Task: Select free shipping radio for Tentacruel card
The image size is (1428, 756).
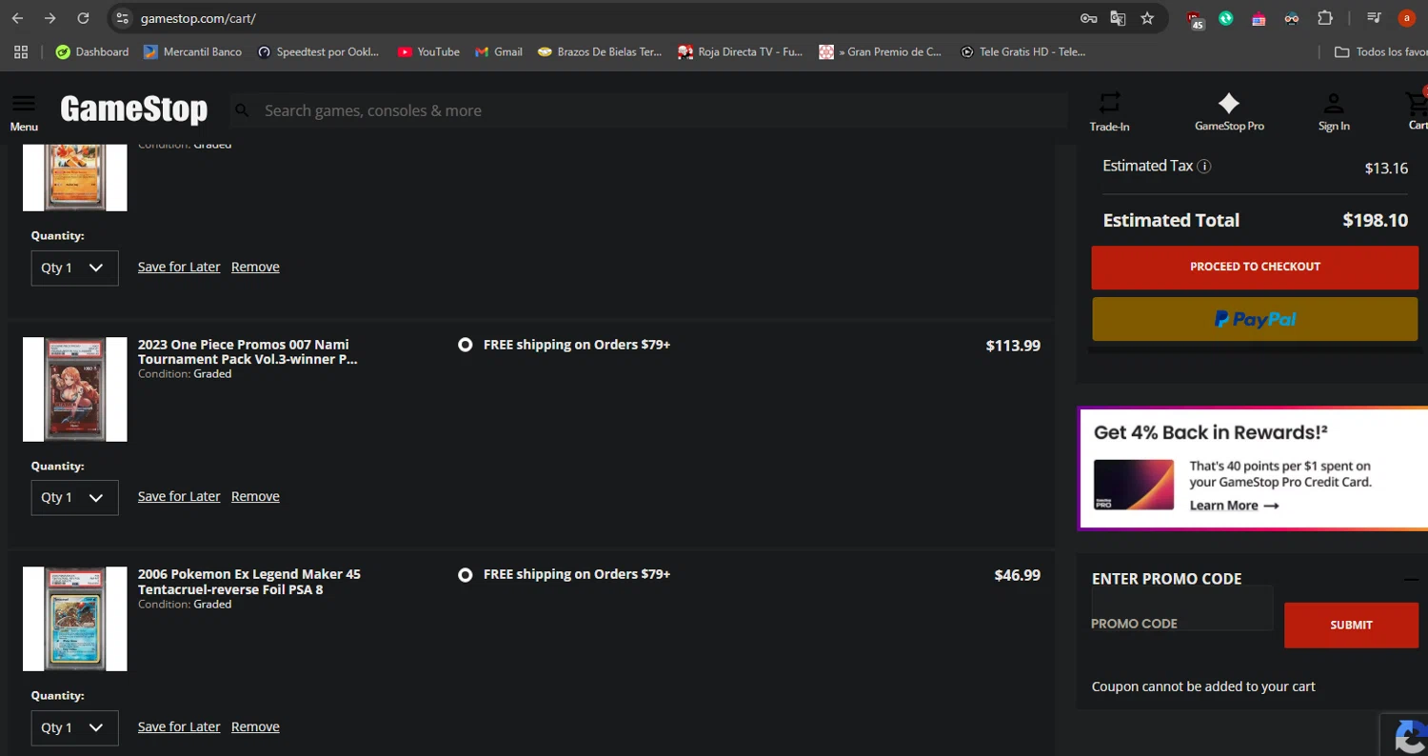Action: coord(465,575)
